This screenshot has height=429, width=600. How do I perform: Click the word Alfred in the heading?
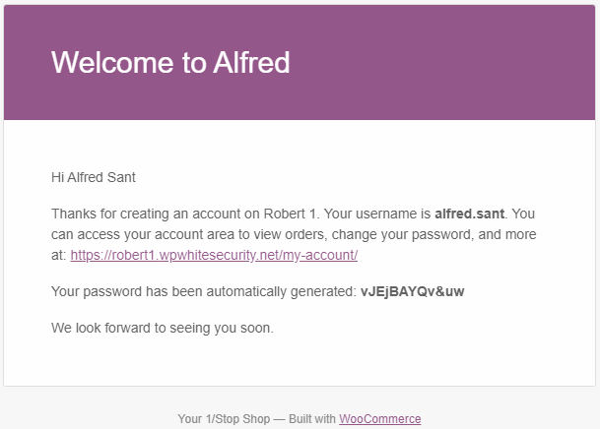coord(251,62)
